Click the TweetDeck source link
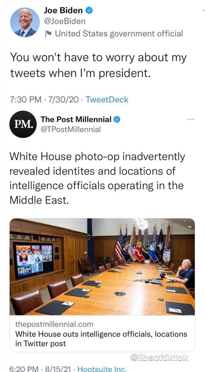The width and height of the screenshot is (205, 372). [107, 100]
